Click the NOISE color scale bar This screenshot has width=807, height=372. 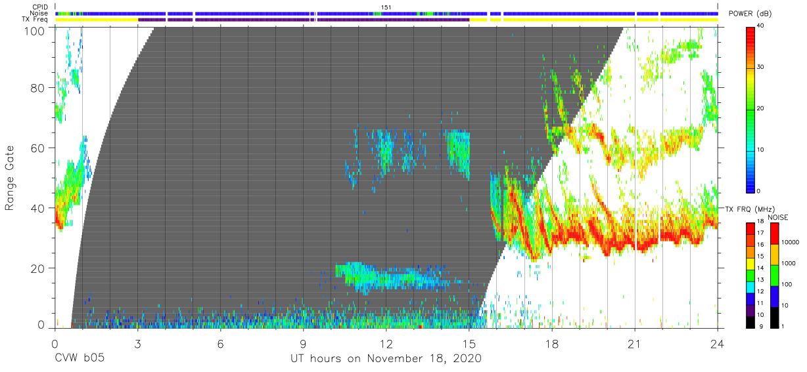(x=774, y=275)
